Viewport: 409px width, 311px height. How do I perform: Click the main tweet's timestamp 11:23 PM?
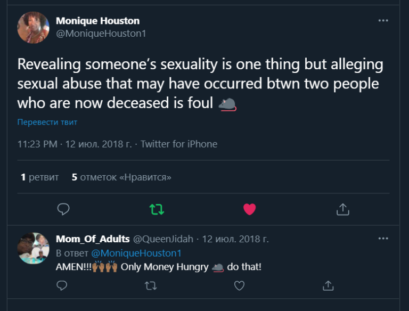point(38,144)
